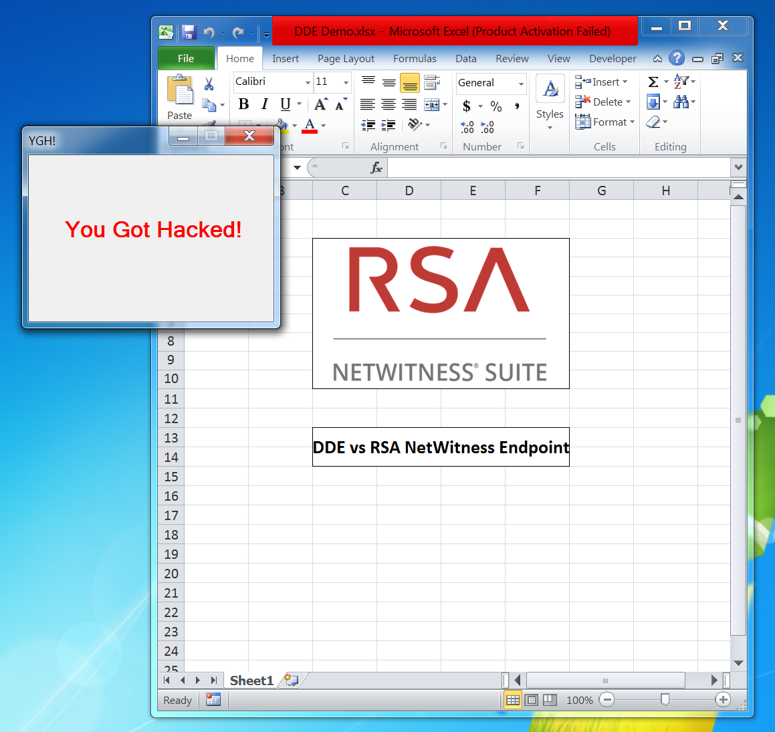The width and height of the screenshot is (775, 732).
Task: Click Decrease Indent icon
Action: tap(368, 126)
